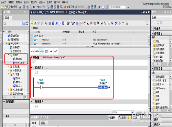172x127 pixels.
Task: Select the contact labeled 开关输入
Action: point(41,87)
